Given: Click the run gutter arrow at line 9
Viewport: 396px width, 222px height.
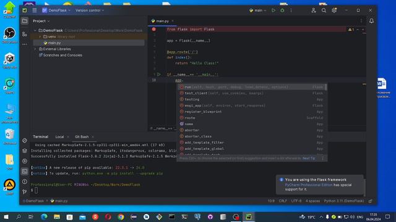Looking at the screenshot, I should tap(158, 75).
